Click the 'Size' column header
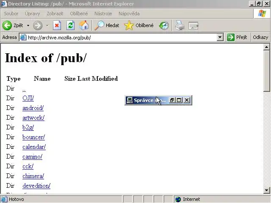 coord(70,79)
